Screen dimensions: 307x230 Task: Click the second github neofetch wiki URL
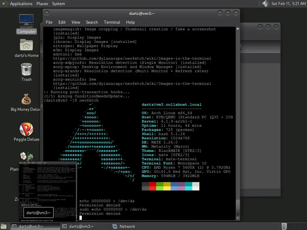132,84
